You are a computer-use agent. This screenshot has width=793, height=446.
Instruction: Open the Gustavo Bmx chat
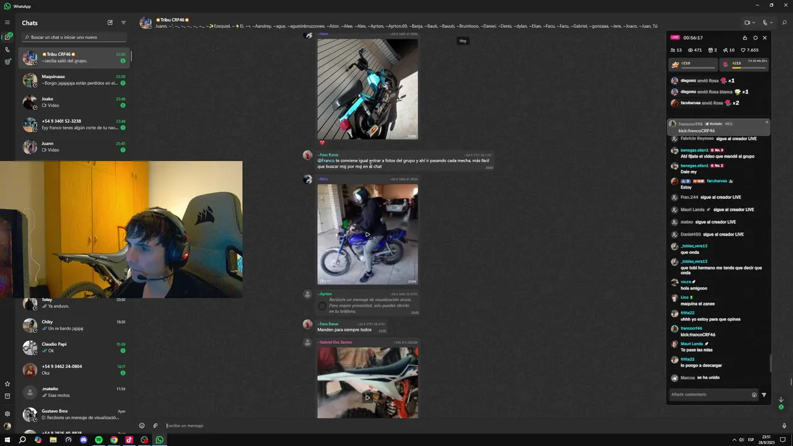point(74,414)
